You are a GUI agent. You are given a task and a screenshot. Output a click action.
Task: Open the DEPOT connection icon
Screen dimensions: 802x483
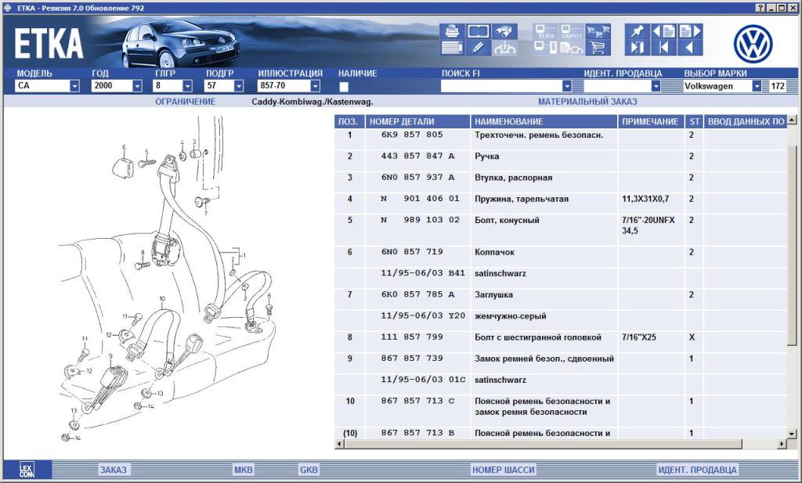(x=572, y=31)
